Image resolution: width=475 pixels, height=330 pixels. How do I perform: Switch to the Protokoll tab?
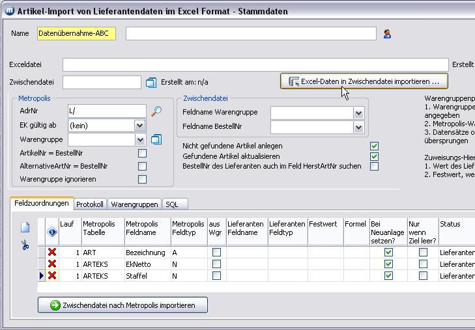coord(90,204)
